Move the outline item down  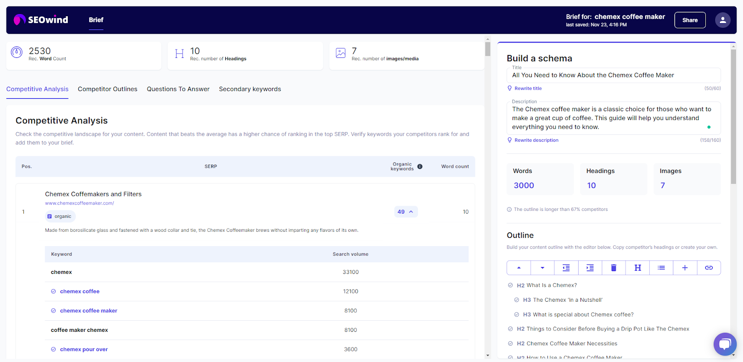click(542, 268)
